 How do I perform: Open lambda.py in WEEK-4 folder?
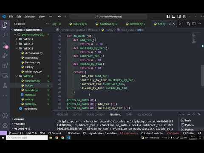pos(31,90)
